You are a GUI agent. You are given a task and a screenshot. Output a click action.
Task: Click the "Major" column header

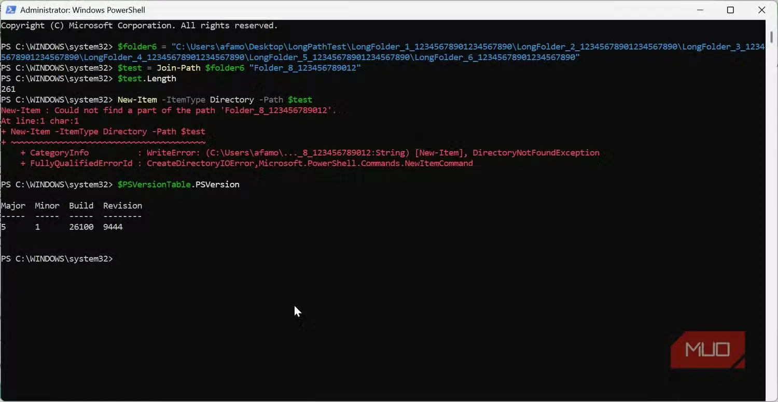coord(13,206)
